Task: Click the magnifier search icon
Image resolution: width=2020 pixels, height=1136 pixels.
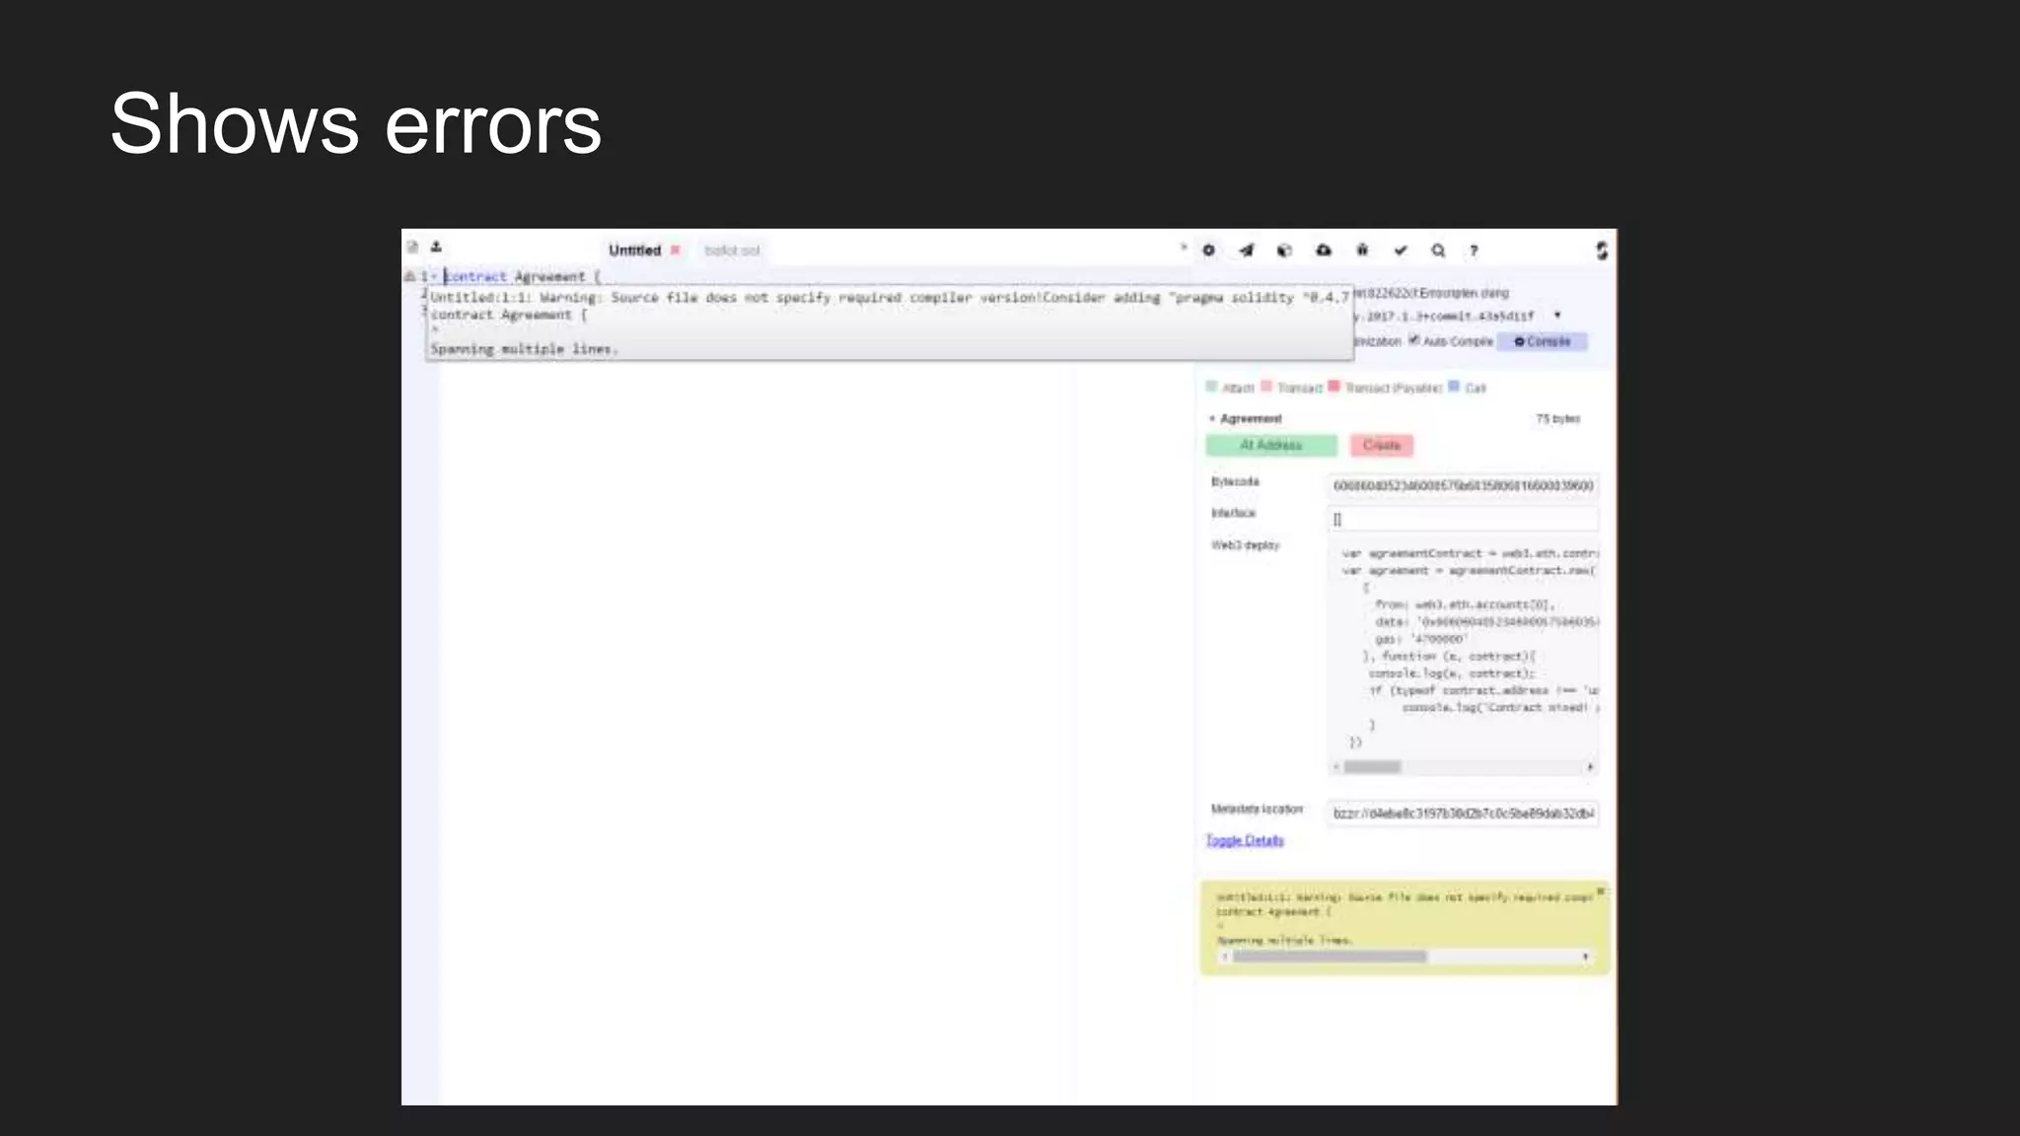Action: (1438, 250)
